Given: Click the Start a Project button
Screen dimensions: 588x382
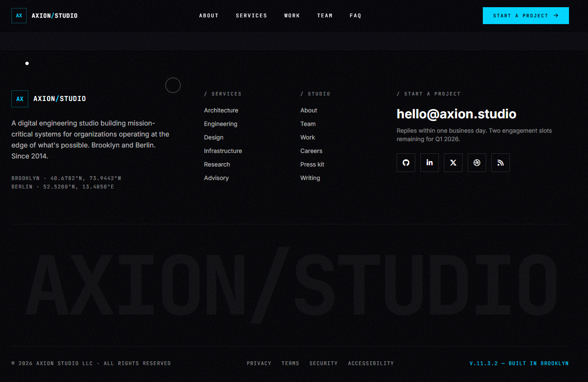Looking at the screenshot, I should 526,16.
